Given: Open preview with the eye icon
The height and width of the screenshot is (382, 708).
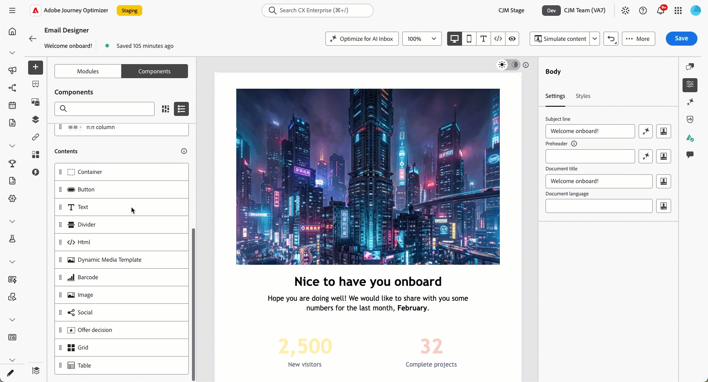Looking at the screenshot, I should [x=512, y=39].
